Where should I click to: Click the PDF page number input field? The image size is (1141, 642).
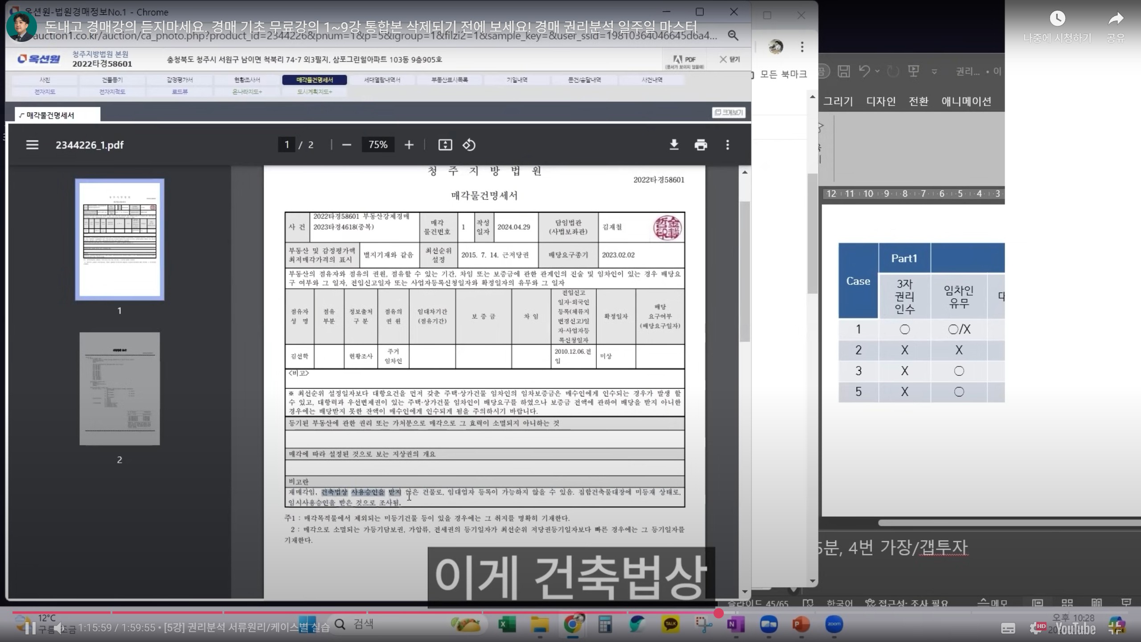(x=287, y=145)
